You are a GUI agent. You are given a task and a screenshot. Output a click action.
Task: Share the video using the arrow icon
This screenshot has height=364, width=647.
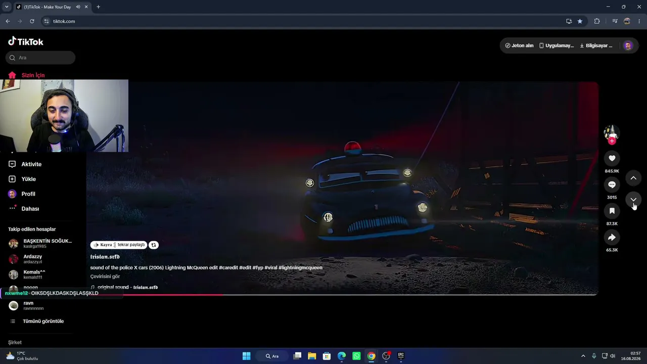point(612,237)
